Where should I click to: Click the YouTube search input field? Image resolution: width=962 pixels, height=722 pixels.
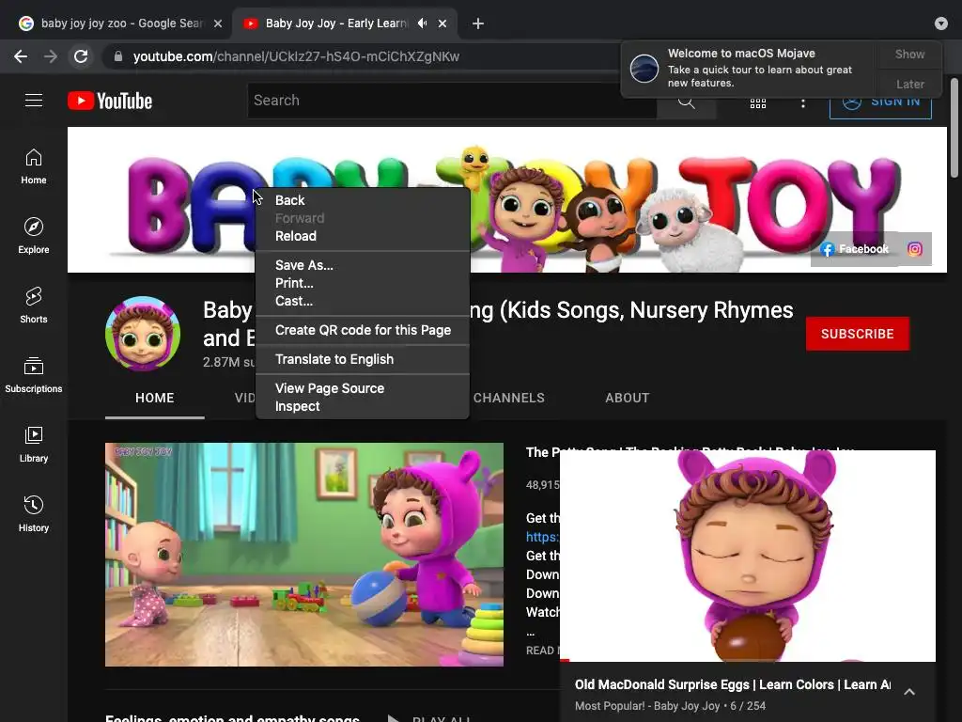tap(452, 101)
